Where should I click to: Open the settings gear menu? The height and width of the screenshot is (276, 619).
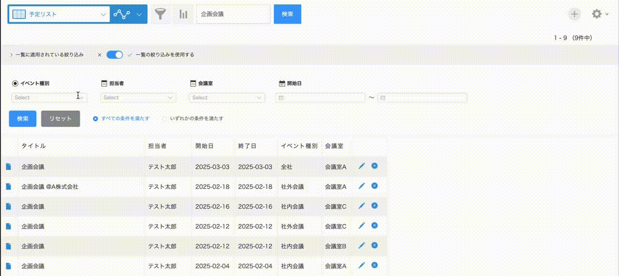point(598,14)
